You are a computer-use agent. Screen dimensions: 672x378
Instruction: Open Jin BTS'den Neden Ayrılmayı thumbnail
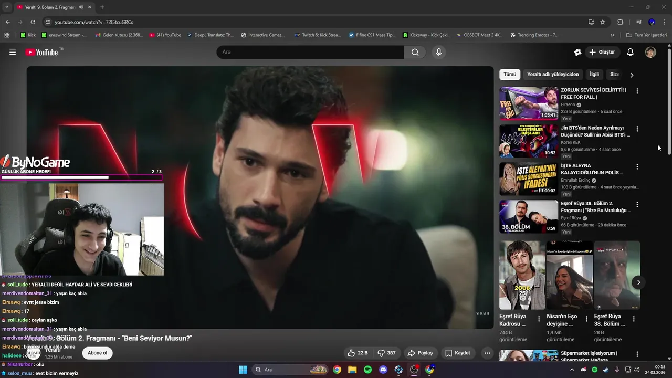[x=529, y=141]
